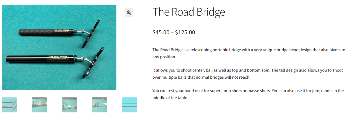This screenshot has width=347, height=113.
Task: Click gold Road Bridge logo on lower handle
Action: click(57, 58)
